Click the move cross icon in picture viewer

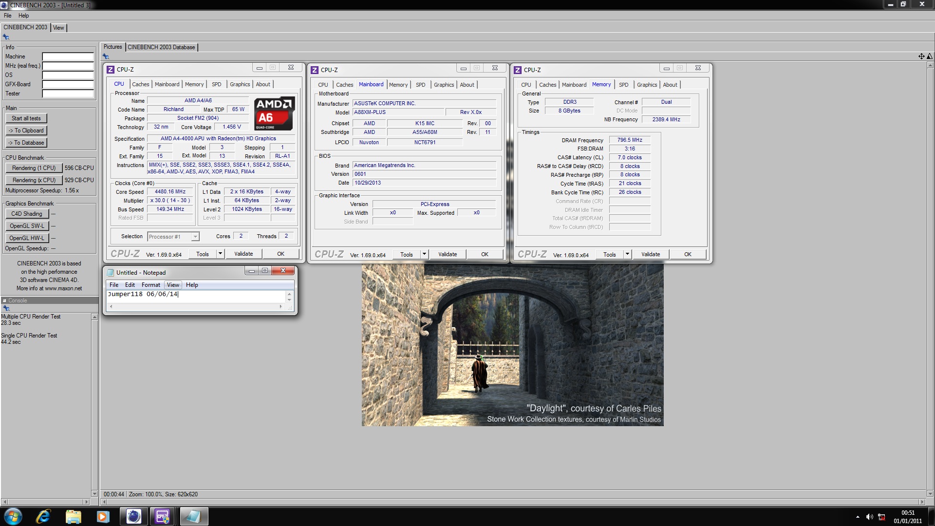(921, 56)
